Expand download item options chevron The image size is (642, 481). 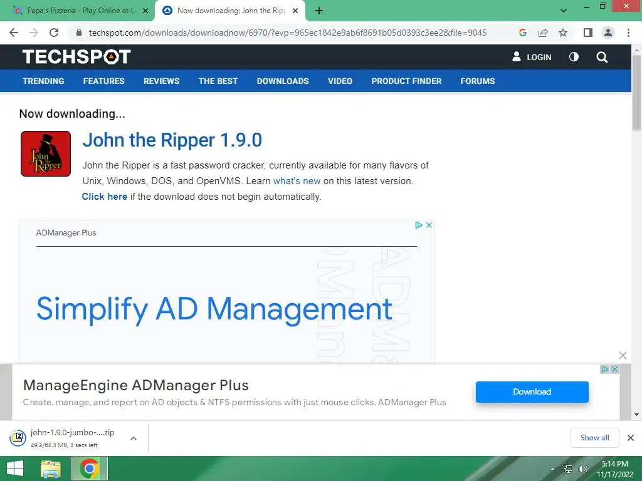134,438
